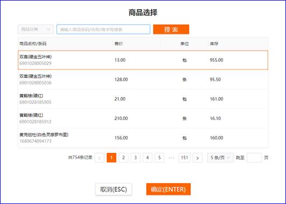286x204 pixels.
Task: Click the 售价 column header
Action: (x=119, y=44)
